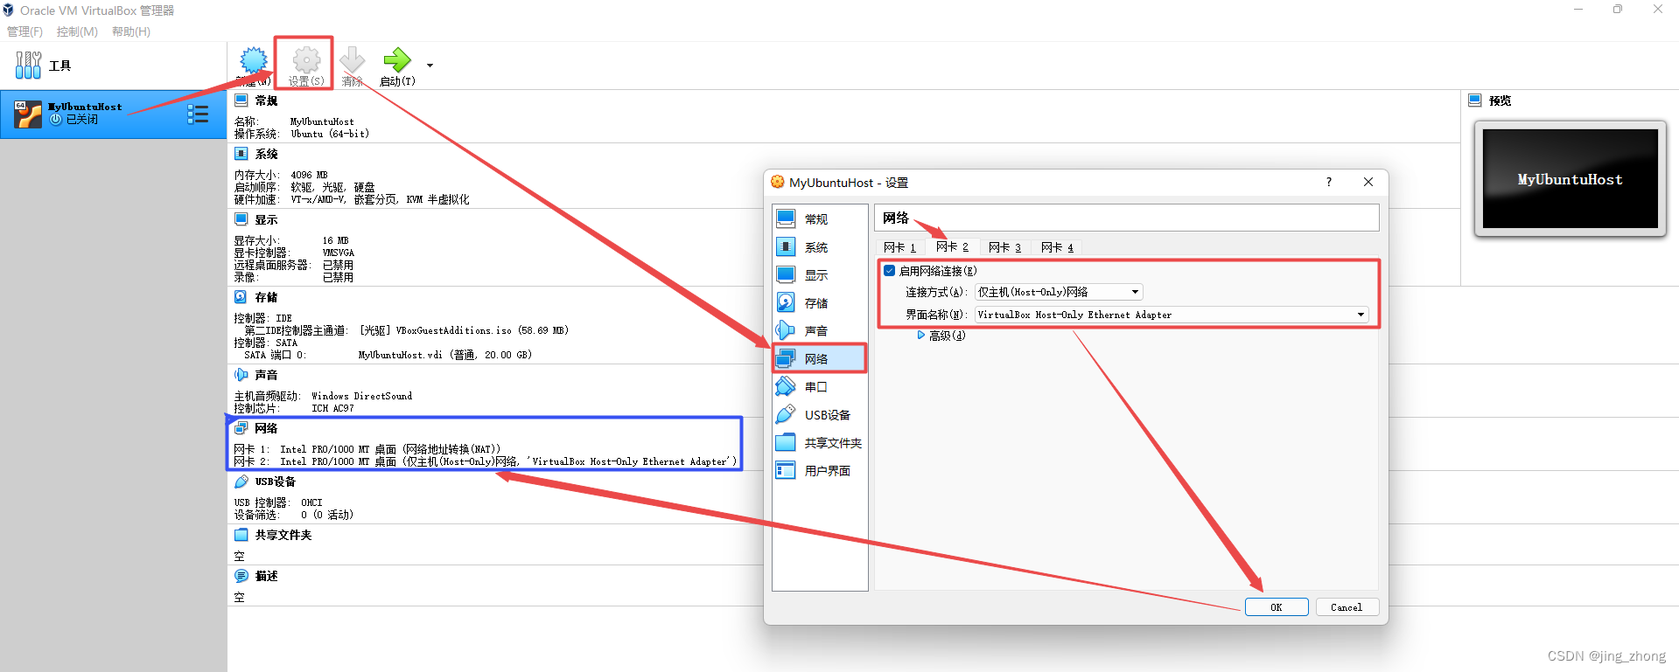
Task: Click the 显示 section header in details pane
Action: tap(266, 219)
